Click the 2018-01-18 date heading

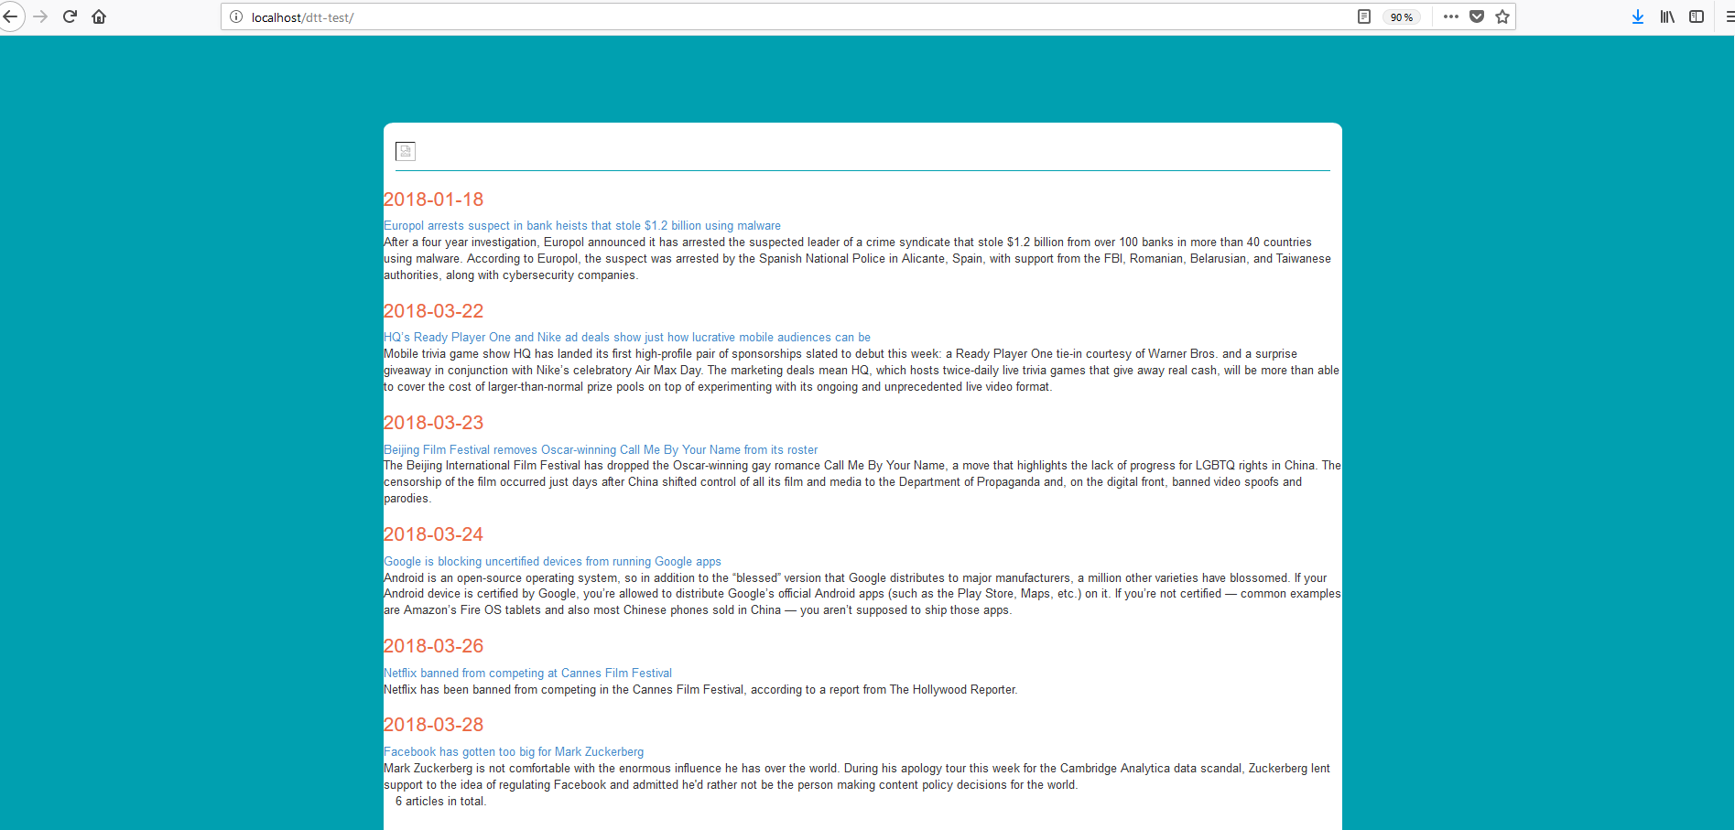pyautogui.click(x=433, y=199)
